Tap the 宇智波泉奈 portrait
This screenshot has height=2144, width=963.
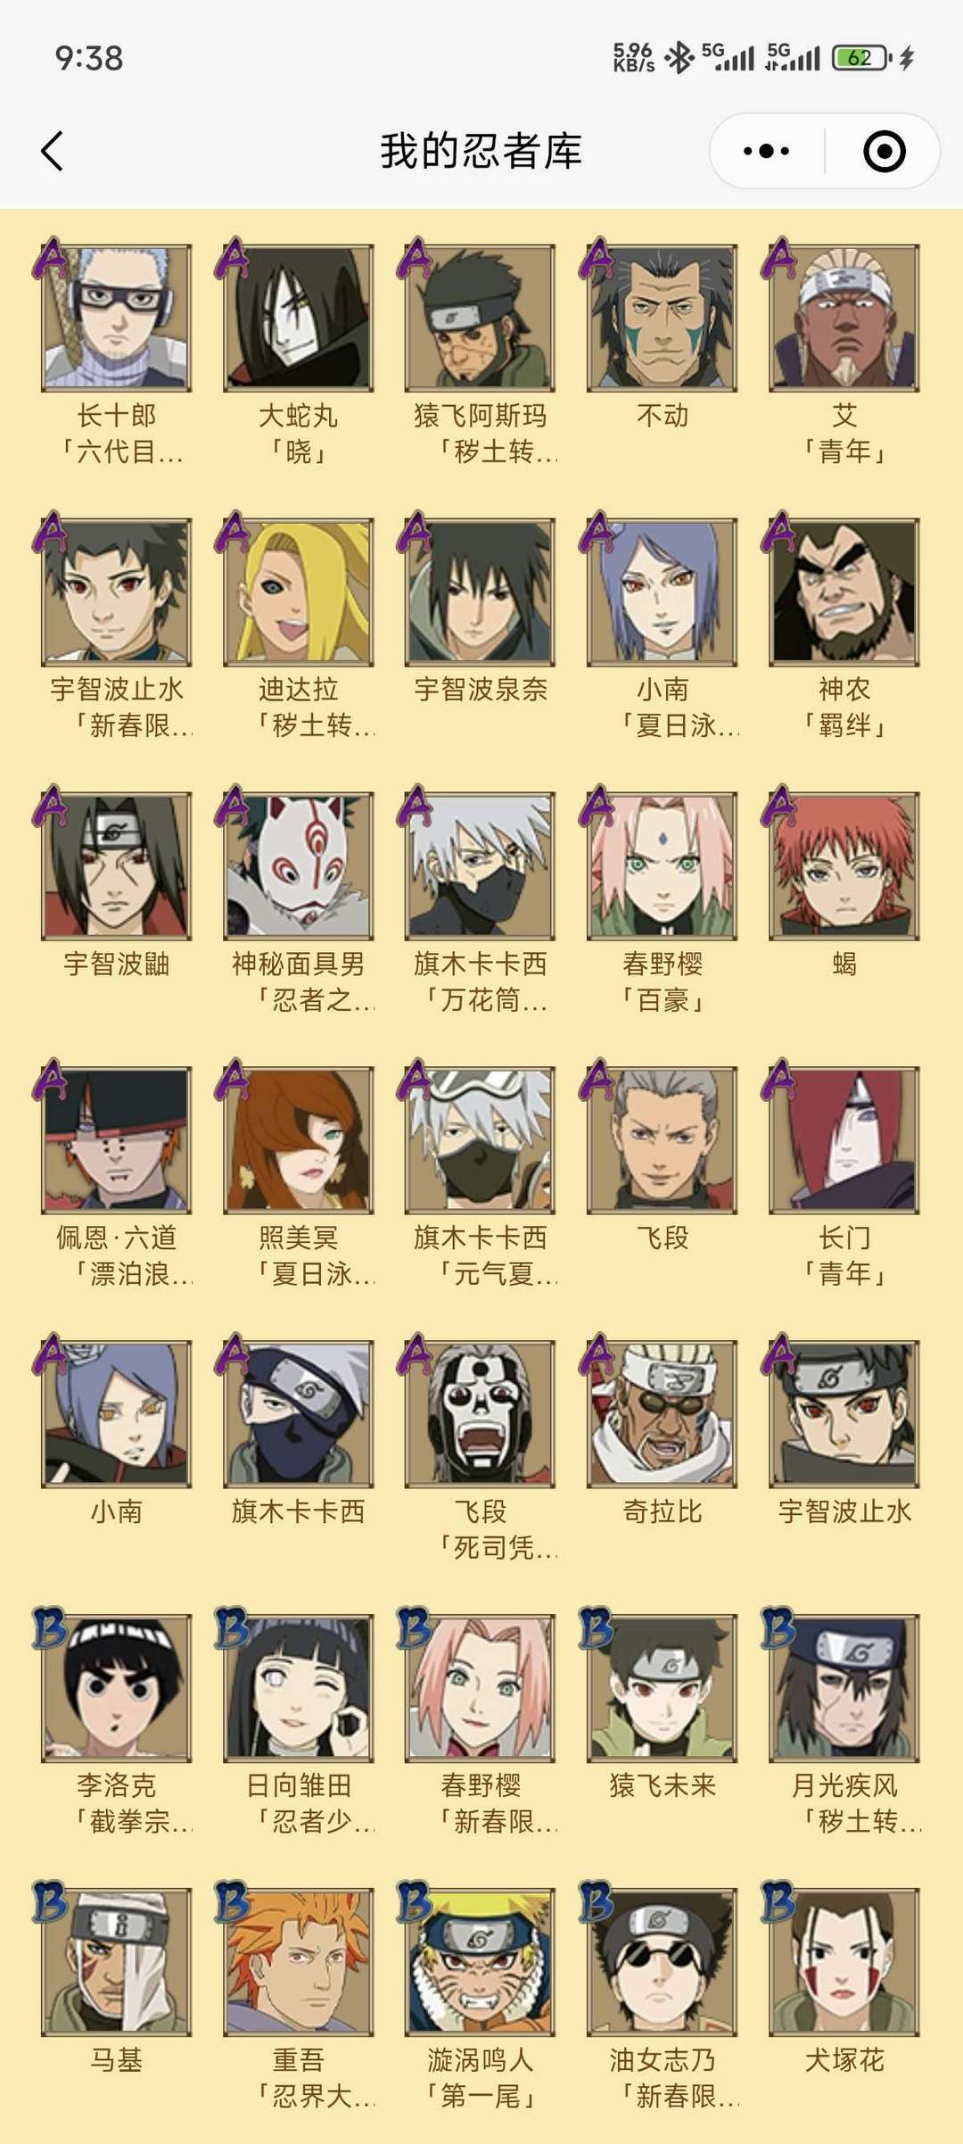coord(481,592)
